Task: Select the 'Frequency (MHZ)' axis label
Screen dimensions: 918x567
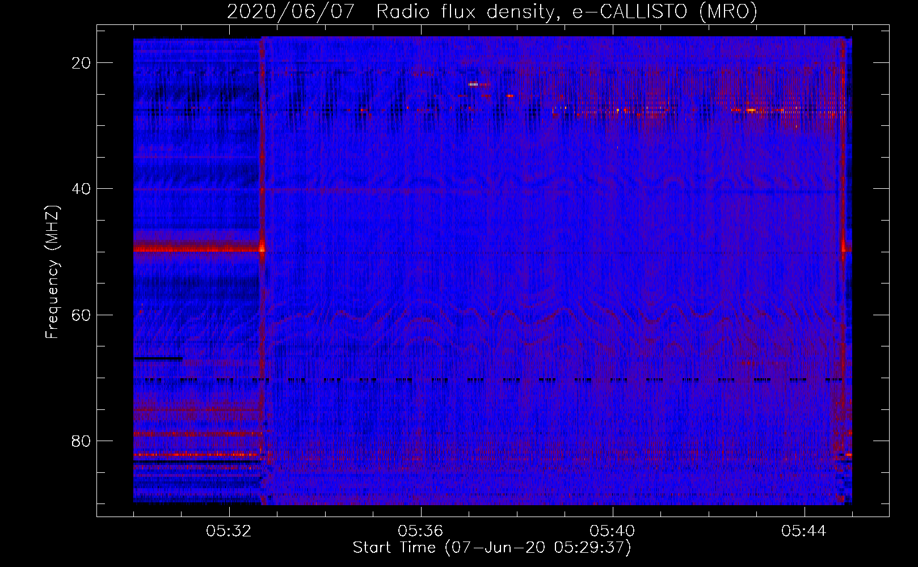Action: (52, 272)
